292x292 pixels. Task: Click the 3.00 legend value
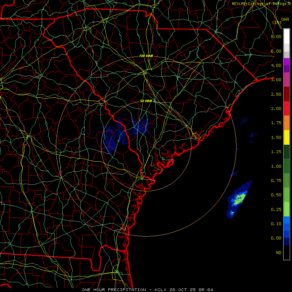[276, 80]
